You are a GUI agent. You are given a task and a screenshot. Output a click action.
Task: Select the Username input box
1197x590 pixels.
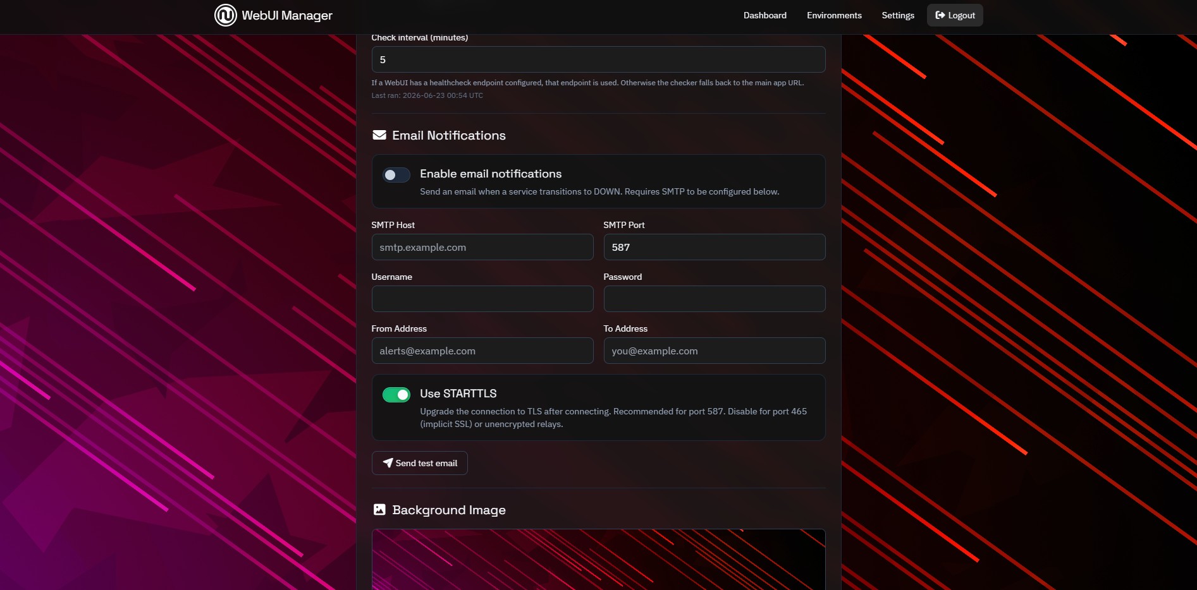coord(482,299)
